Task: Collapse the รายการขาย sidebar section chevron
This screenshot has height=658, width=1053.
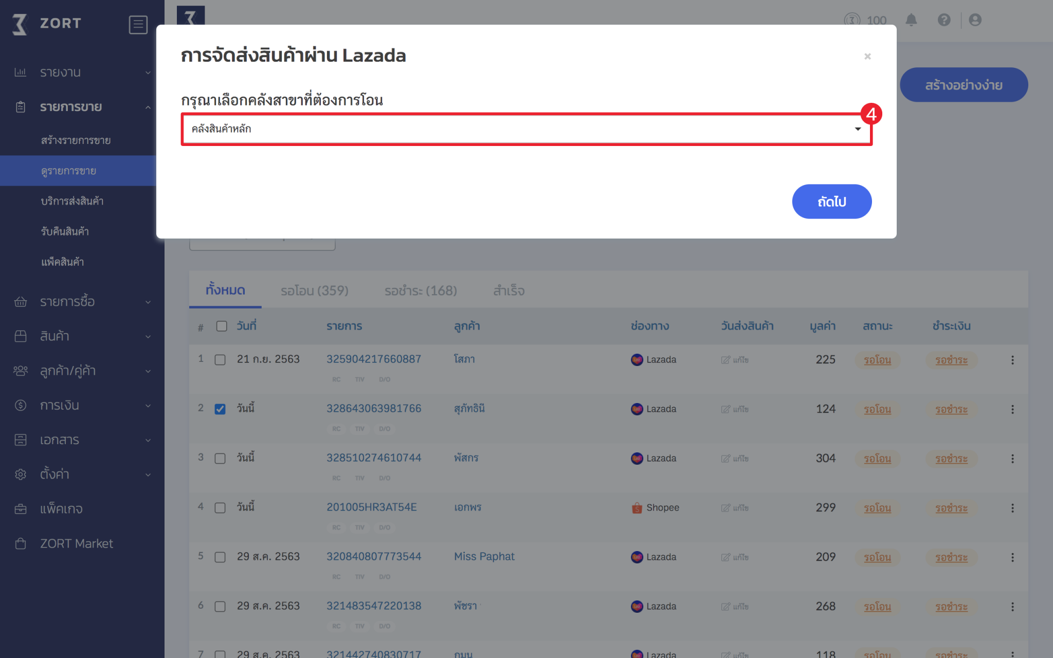Action: 148,107
